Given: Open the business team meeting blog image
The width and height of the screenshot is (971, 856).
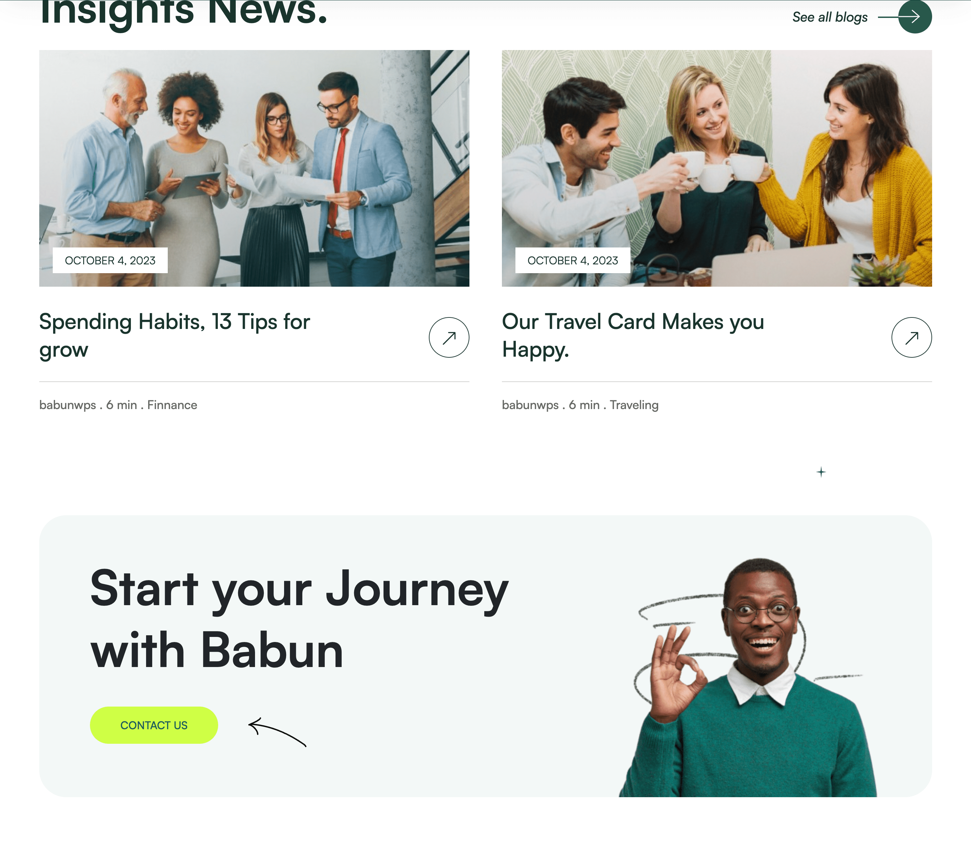Looking at the screenshot, I should pos(254,168).
